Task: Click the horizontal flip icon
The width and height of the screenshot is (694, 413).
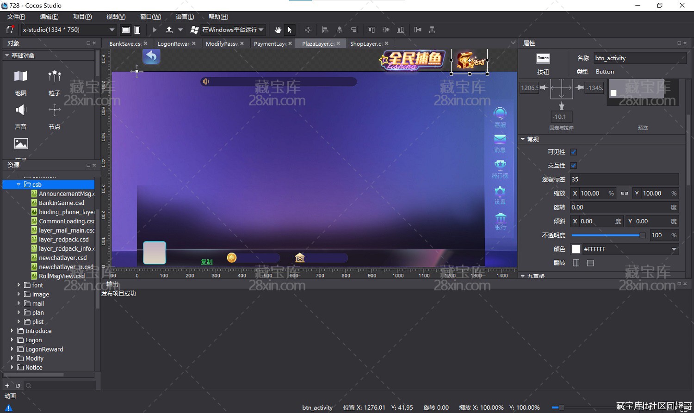Action: [576, 263]
